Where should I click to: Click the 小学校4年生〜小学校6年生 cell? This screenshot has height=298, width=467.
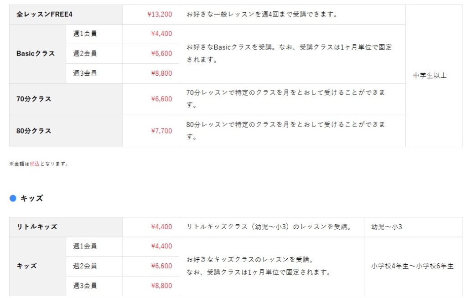412,266
